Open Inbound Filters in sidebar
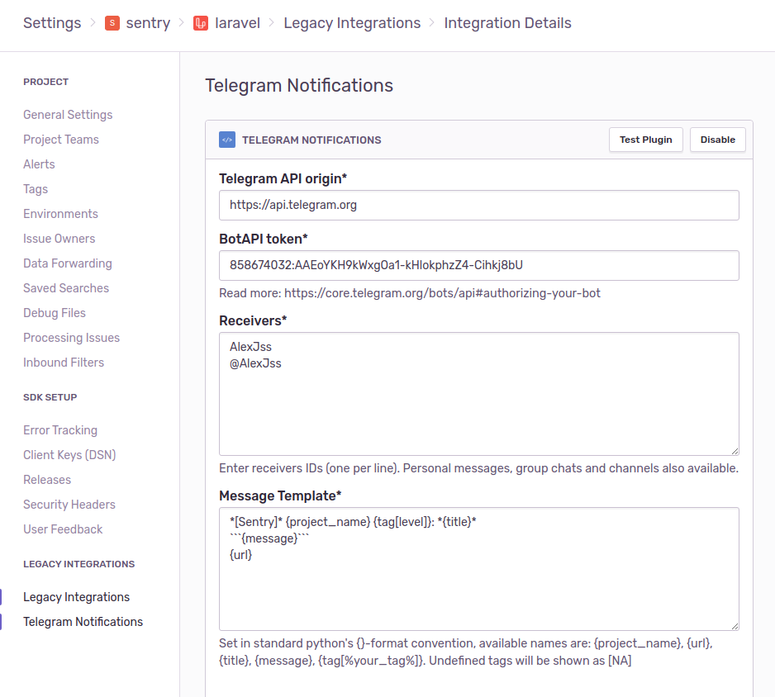This screenshot has height=697, width=775. pyautogui.click(x=64, y=362)
